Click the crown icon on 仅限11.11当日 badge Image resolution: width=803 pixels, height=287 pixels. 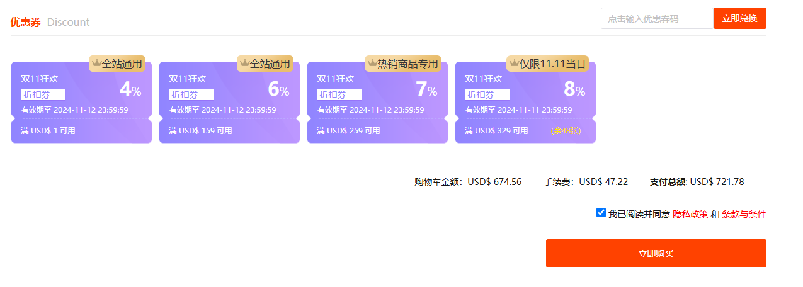514,64
